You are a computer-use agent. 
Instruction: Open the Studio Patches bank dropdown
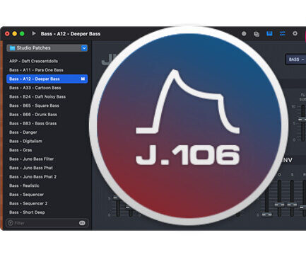[x=47, y=48]
